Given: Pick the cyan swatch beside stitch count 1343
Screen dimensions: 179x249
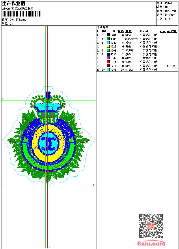Looking at the screenshot, I should (x=108, y=43).
